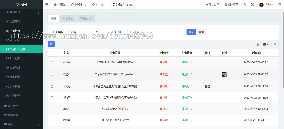284x129 pixels.
Task: Click the 打卡位置 column header
Action: 115,53
